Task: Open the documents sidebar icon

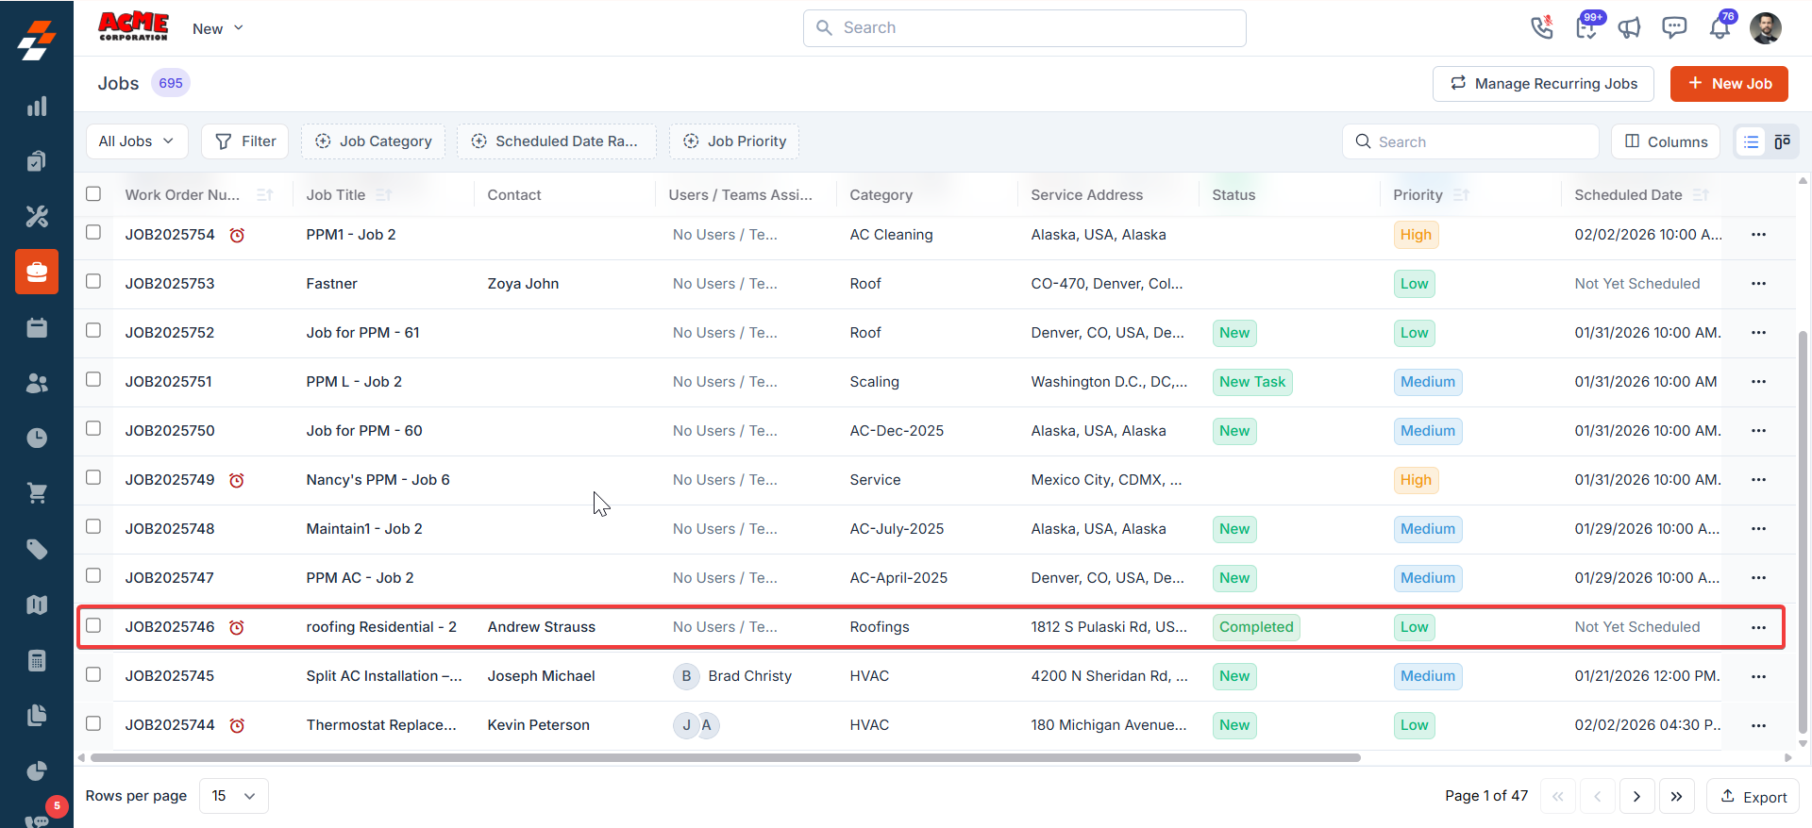Action: (x=37, y=715)
